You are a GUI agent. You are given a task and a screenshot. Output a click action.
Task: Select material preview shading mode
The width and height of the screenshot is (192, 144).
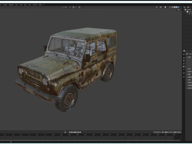[x=176, y=7]
